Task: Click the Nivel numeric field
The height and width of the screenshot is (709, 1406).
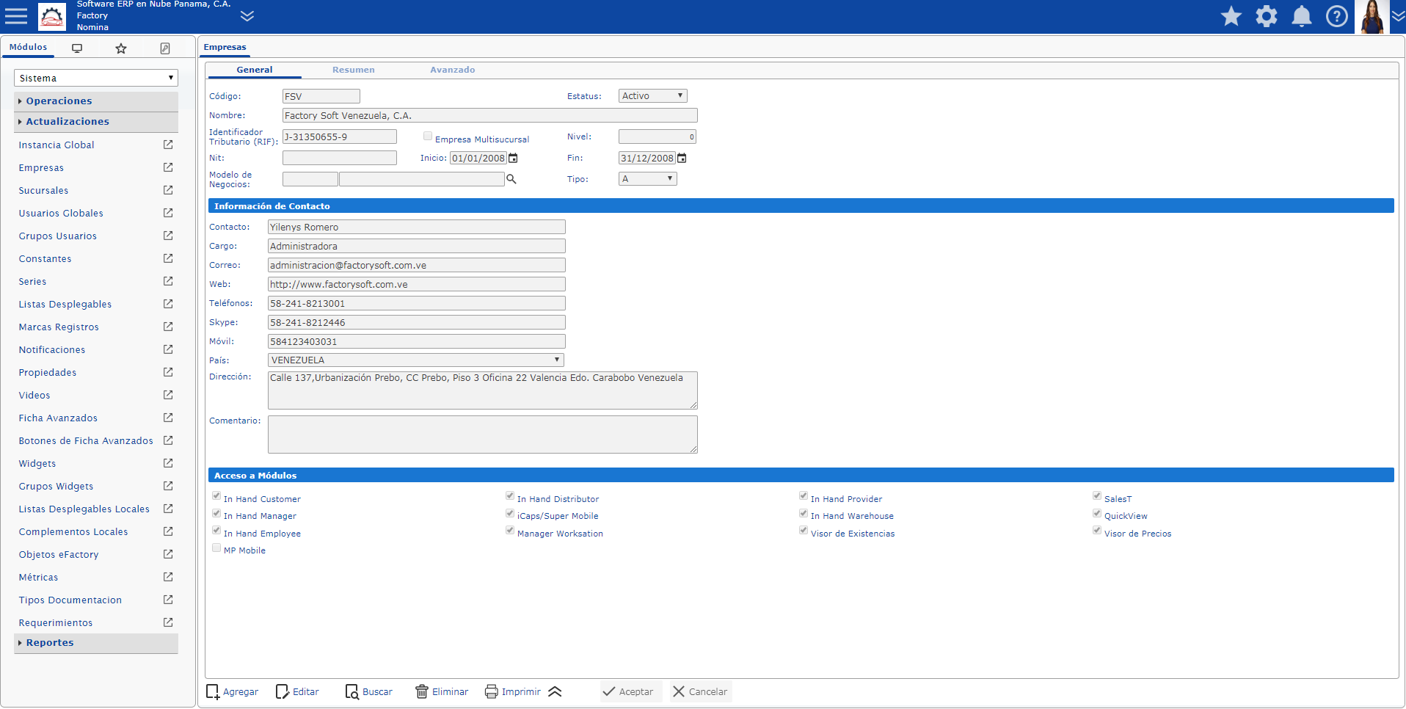Action: (x=656, y=137)
